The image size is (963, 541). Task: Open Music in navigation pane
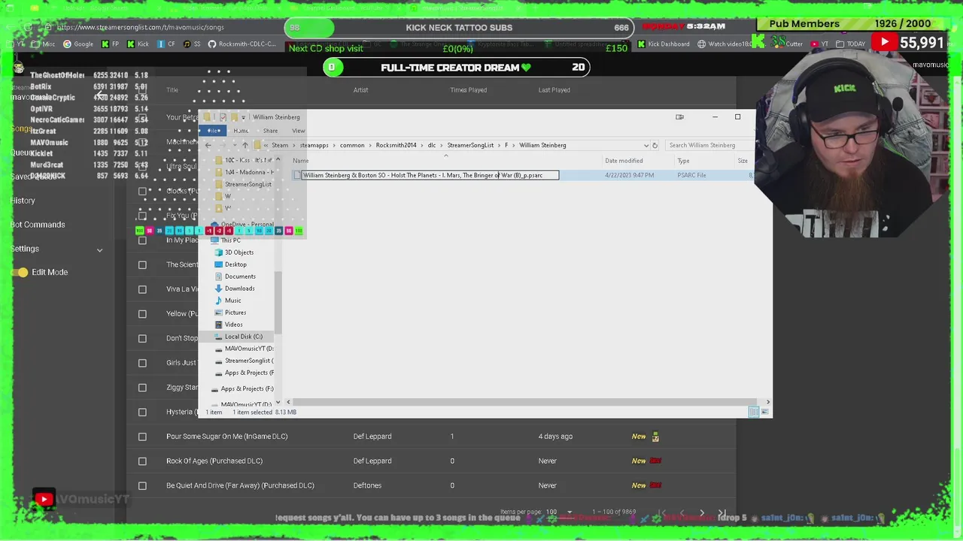232,301
